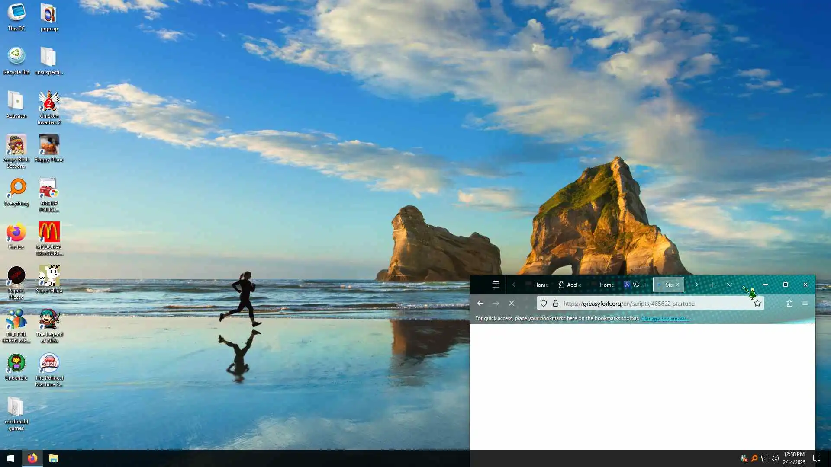Switch to the V3 tab
Image resolution: width=831 pixels, height=467 pixels.
[x=636, y=285]
